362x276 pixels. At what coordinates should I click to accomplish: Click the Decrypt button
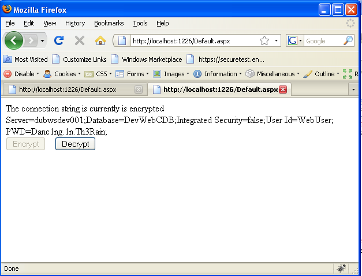pos(75,144)
